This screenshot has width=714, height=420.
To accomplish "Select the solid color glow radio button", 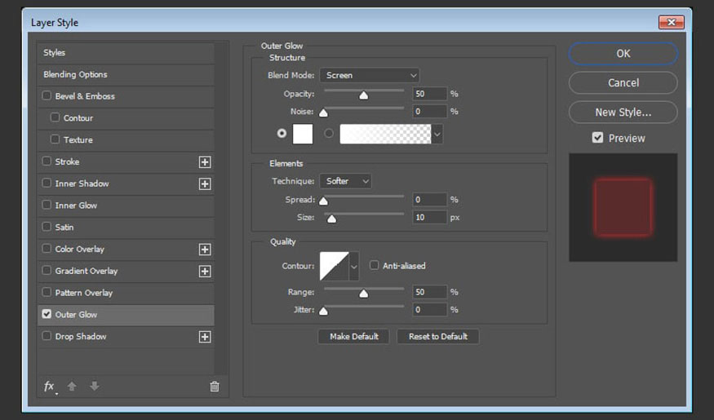I will (x=282, y=133).
